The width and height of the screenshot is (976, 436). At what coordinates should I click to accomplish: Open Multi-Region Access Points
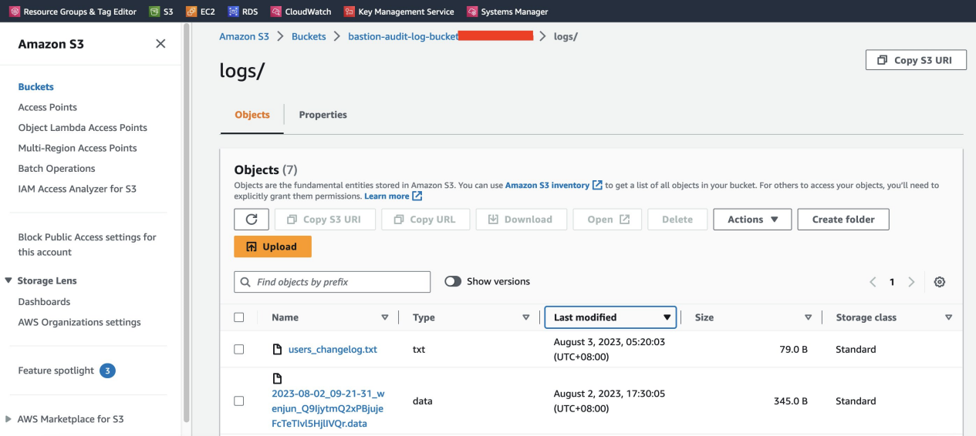[x=77, y=149]
